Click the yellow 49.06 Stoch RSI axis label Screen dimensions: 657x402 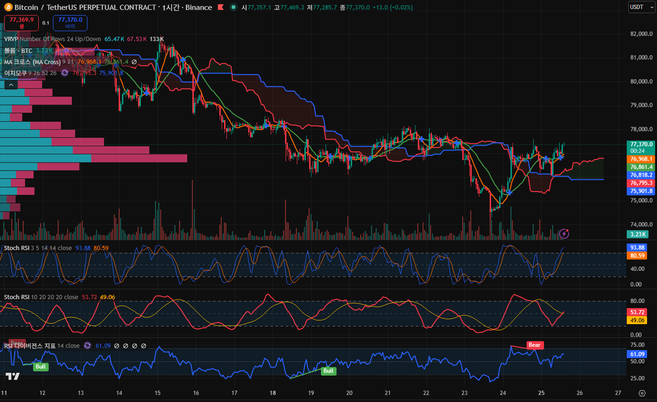(638, 320)
